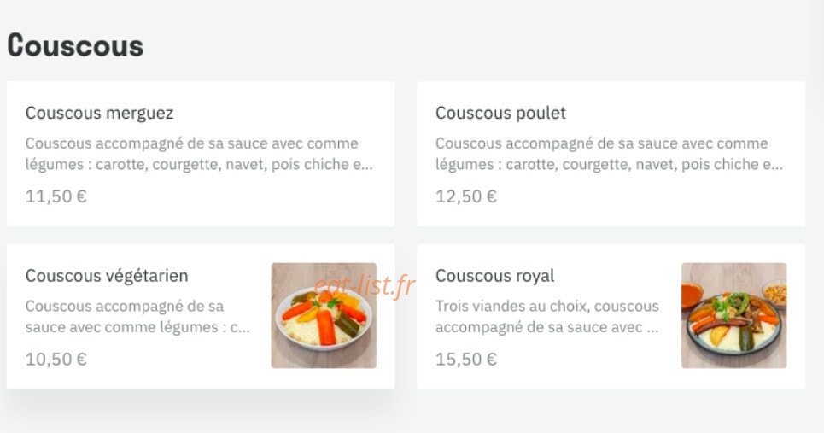Click the Couscous poulet title
This screenshot has height=433, width=824.
tap(501, 113)
